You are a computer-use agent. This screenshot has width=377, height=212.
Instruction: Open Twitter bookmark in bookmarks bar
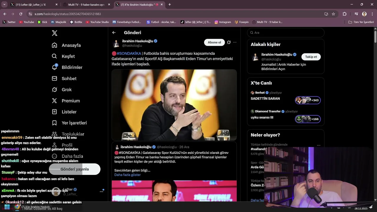9,22
